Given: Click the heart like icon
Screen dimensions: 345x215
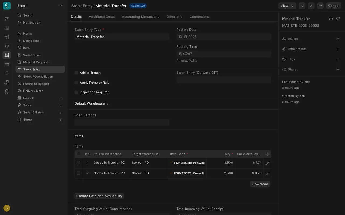Looking at the screenshot, I should [338, 19].
